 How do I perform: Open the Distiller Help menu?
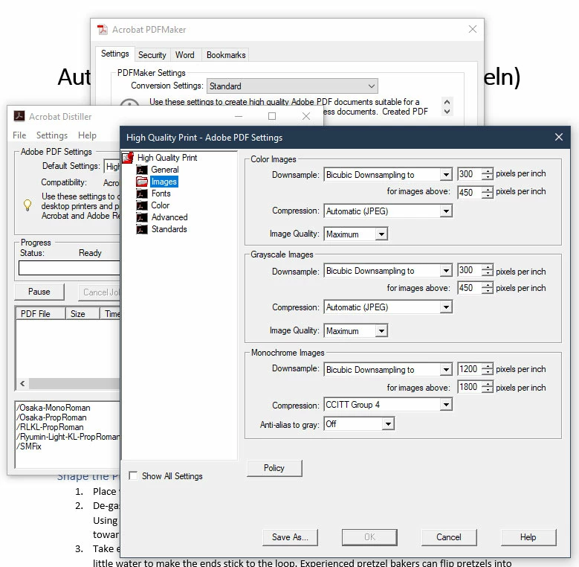[87, 135]
